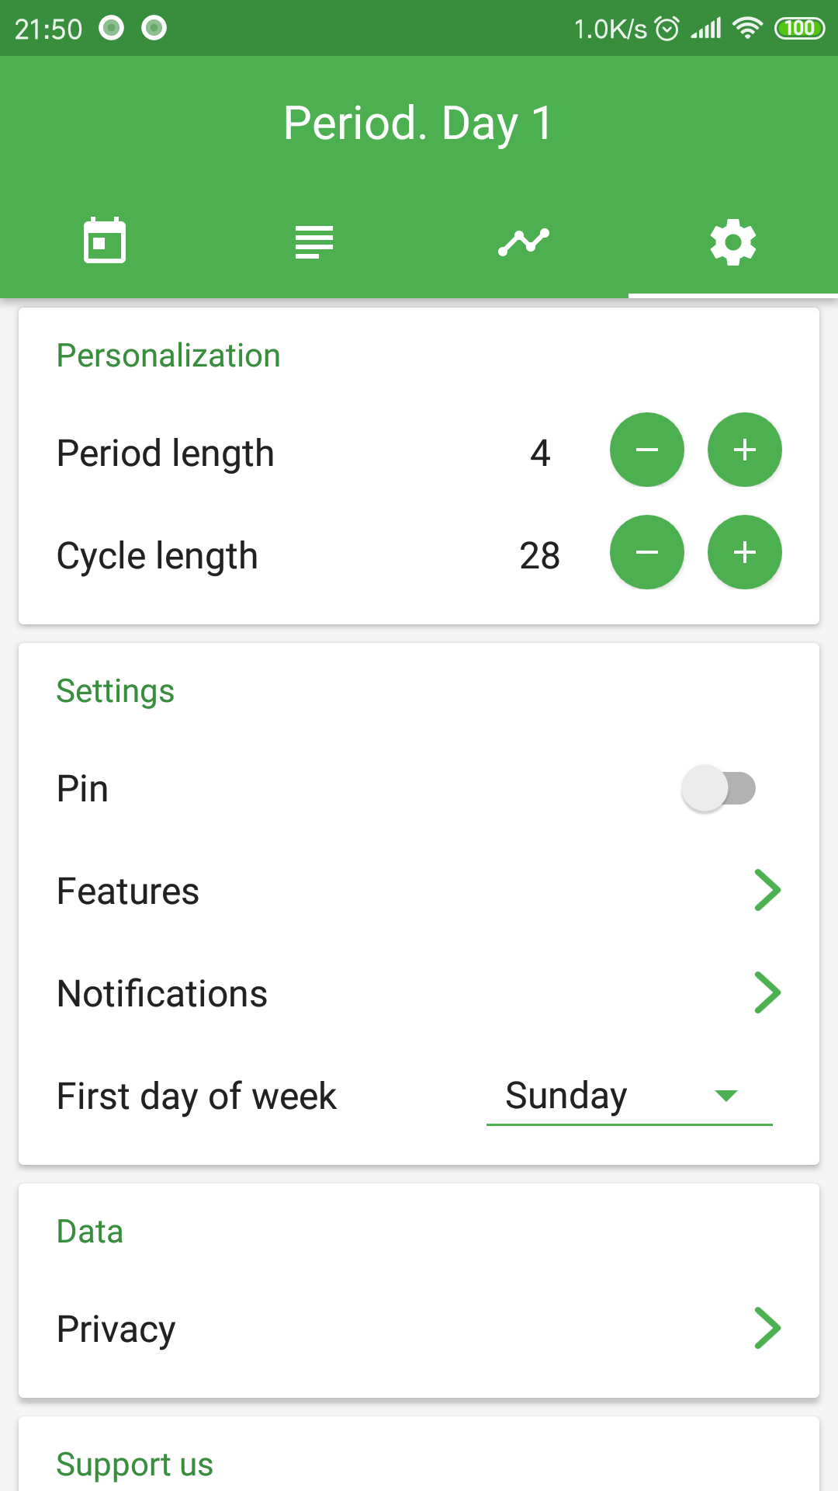Decrease period length with minus button

[647, 450]
